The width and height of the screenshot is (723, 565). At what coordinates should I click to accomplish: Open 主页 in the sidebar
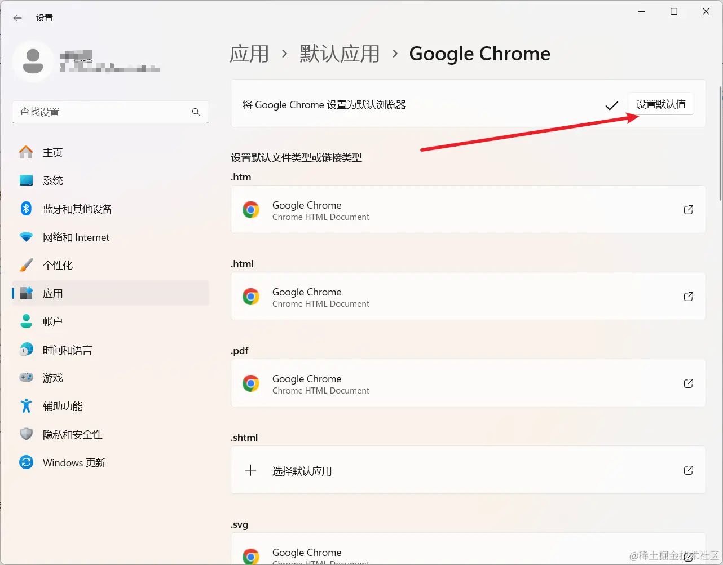[x=111, y=152]
